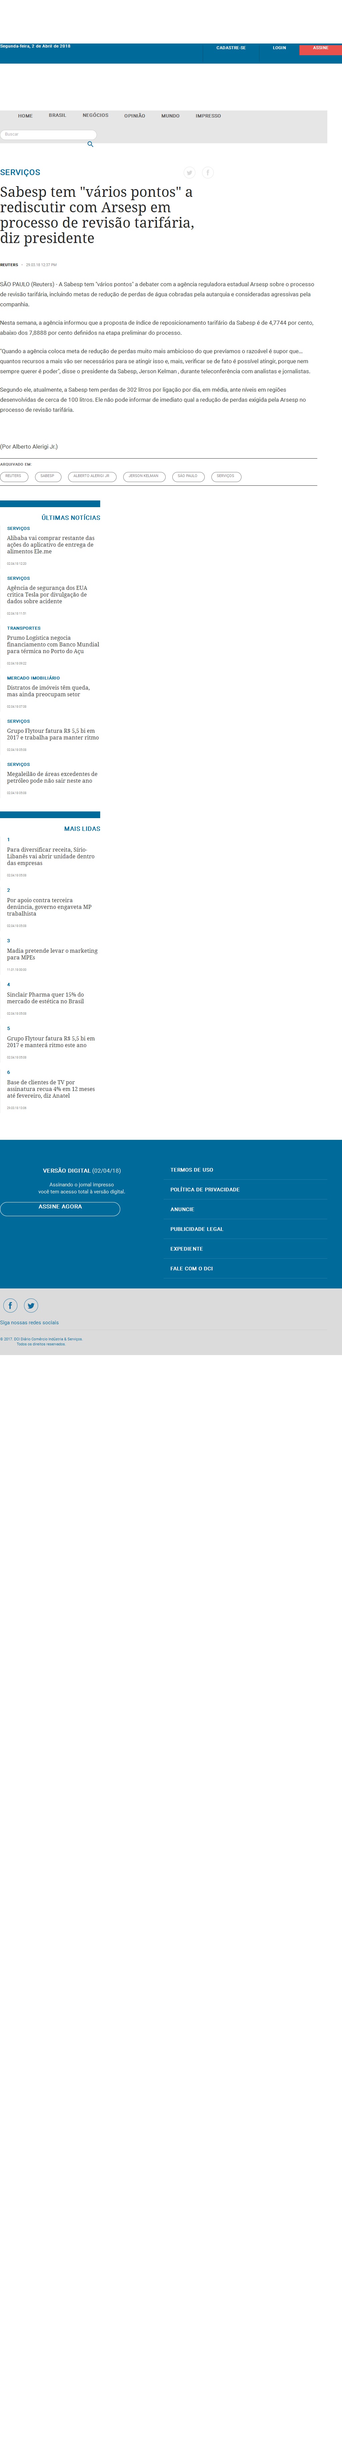Open ANUNCIE footer link
This screenshot has height=2438, width=342.
[182, 1209]
